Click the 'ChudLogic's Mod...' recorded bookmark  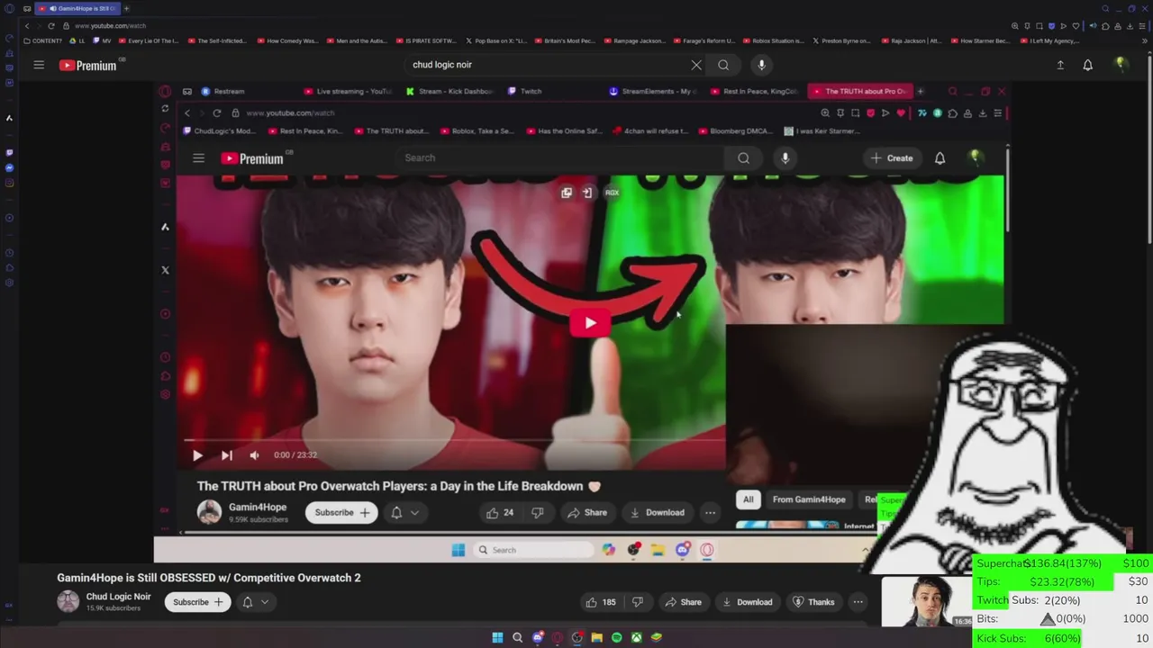pyautogui.click(x=219, y=130)
